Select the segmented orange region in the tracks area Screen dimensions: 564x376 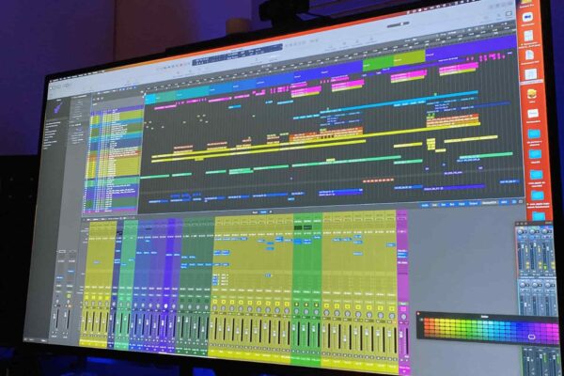tap(379, 180)
